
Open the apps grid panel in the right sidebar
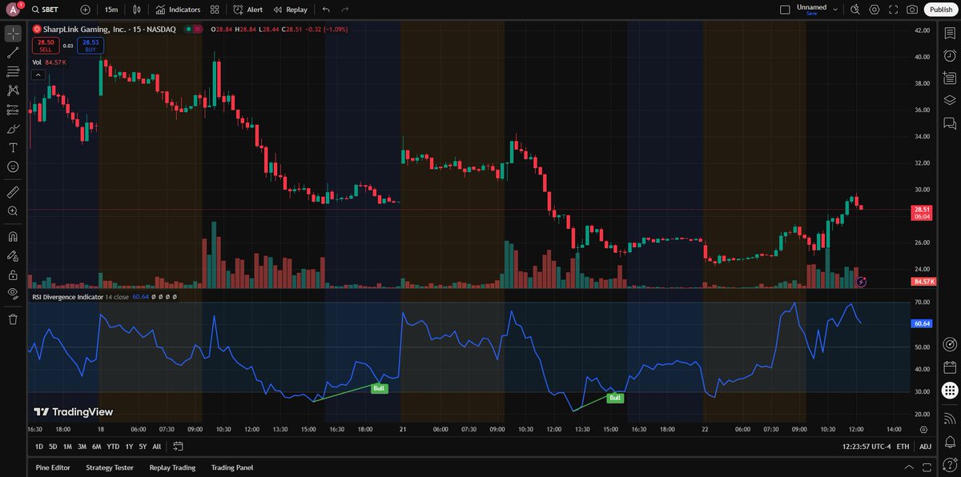point(950,391)
